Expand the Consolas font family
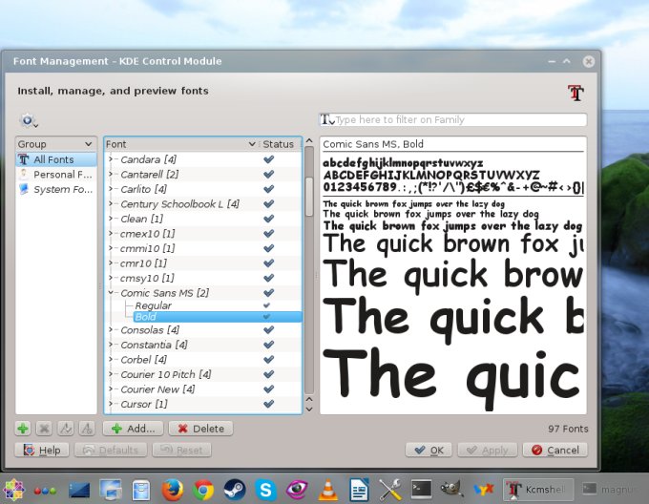 (x=111, y=329)
